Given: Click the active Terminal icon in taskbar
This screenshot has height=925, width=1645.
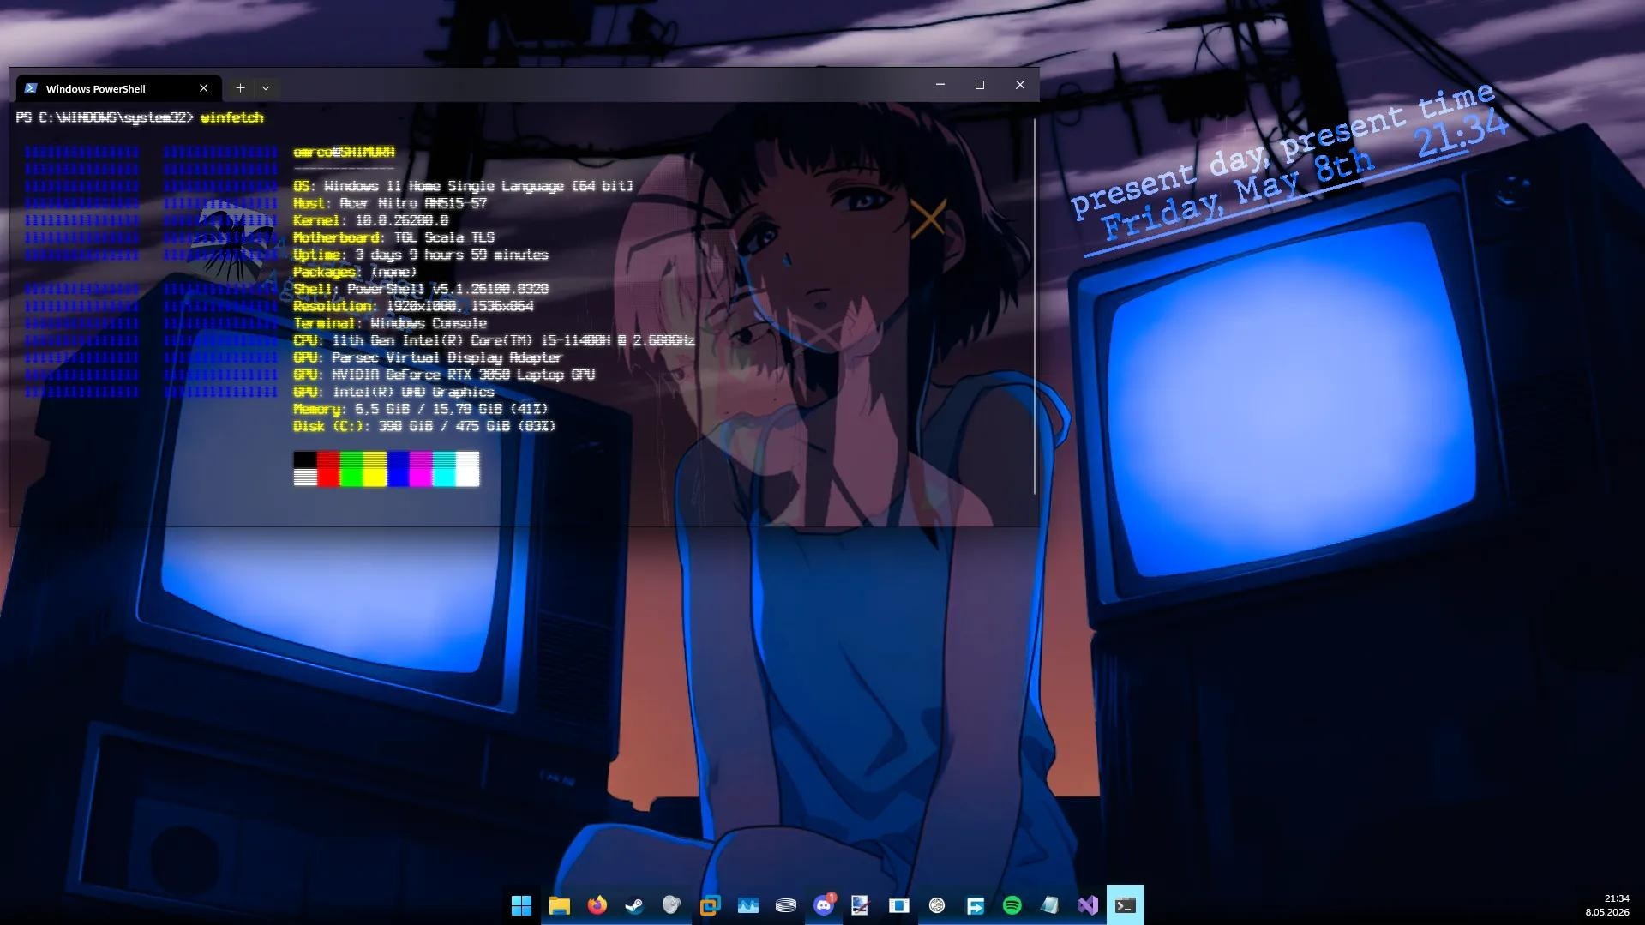Looking at the screenshot, I should (1126, 905).
